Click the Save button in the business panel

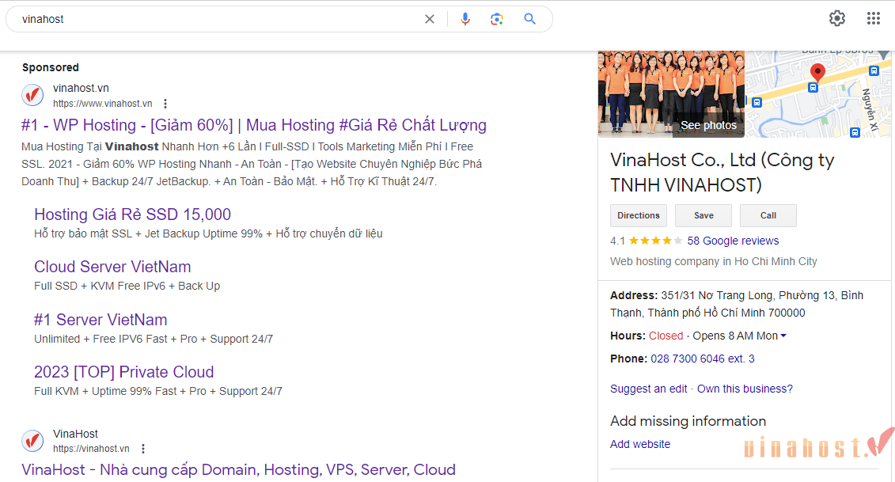coord(703,215)
